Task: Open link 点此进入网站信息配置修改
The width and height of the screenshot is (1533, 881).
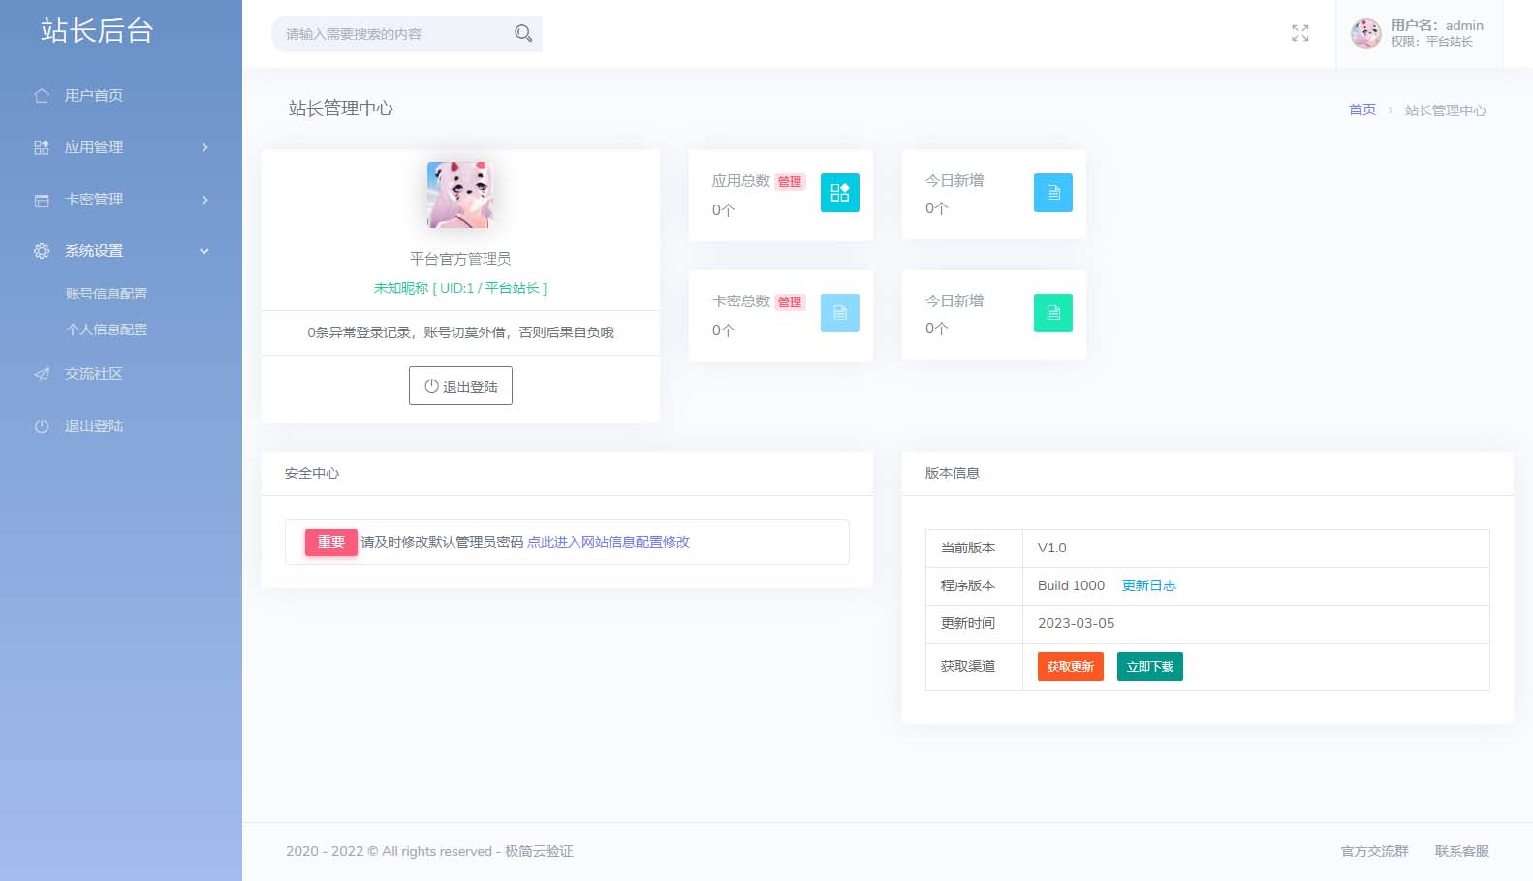Action: (609, 542)
